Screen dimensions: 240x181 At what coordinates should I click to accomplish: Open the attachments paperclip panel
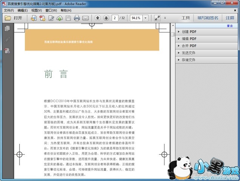click(x=7, y=40)
